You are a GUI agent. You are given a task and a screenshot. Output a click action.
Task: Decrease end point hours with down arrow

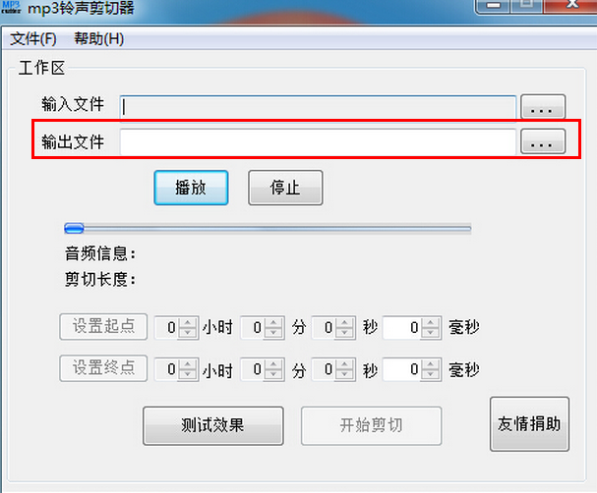pyautogui.click(x=188, y=374)
